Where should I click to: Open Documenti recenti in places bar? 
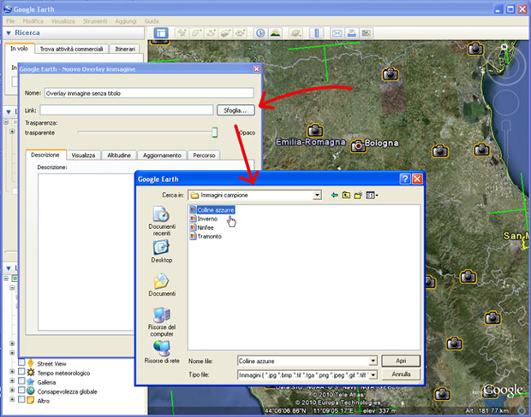click(162, 220)
